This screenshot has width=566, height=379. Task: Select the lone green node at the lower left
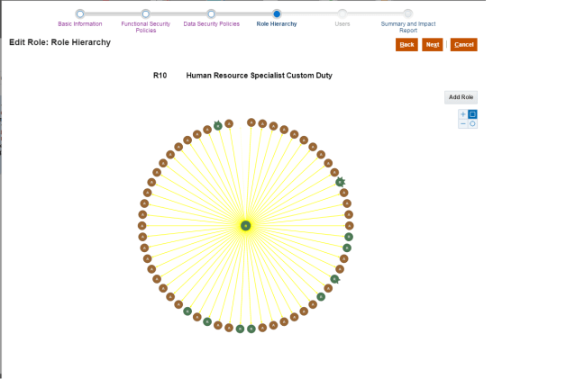pyautogui.click(x=187, y=311)
